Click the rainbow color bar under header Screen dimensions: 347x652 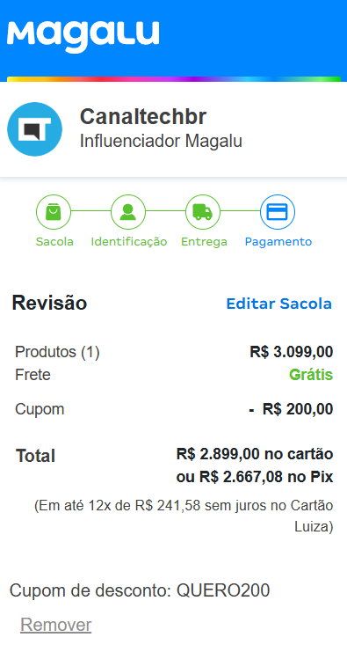[174, 78]
